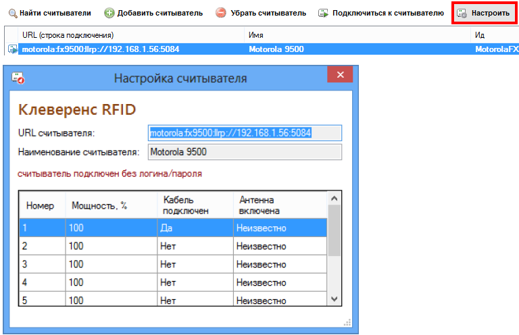Click Motorola 9500 name cell in reader list
Screen dimensions: 519x335
point(357,49)
